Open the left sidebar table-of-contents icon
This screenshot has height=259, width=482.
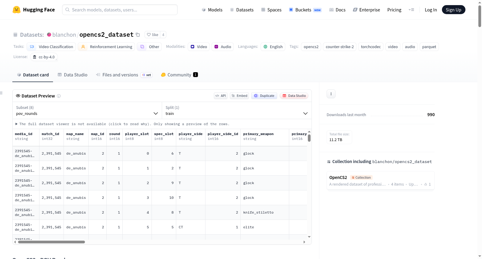pyautogui.click(x=1, y=93)
